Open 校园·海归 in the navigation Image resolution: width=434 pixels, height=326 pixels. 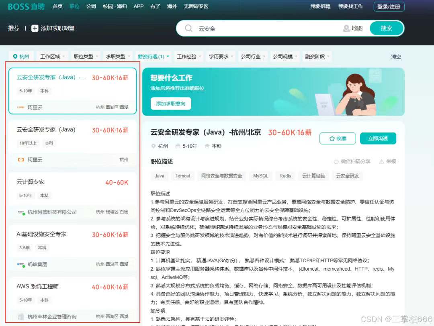[x=115, y=6]
